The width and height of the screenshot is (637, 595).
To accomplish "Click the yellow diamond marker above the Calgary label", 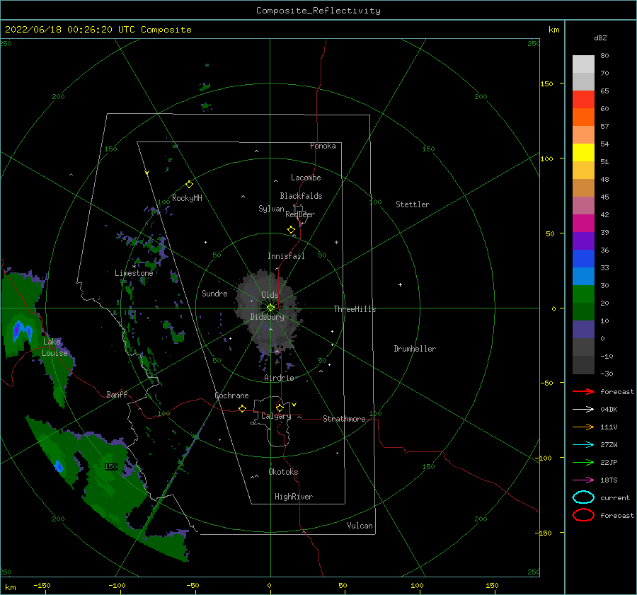I will click(280, 408).
